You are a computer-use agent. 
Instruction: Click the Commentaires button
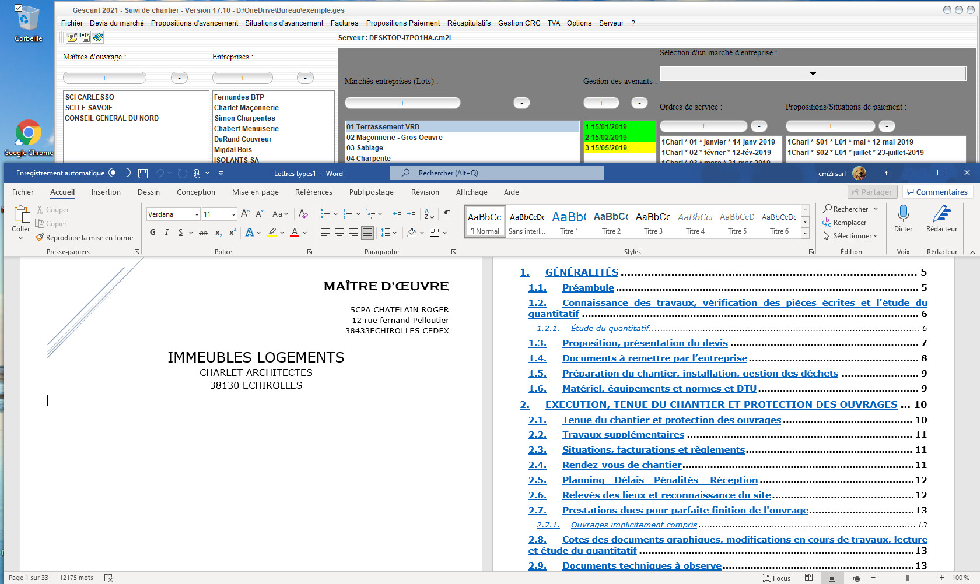[937, 192]
